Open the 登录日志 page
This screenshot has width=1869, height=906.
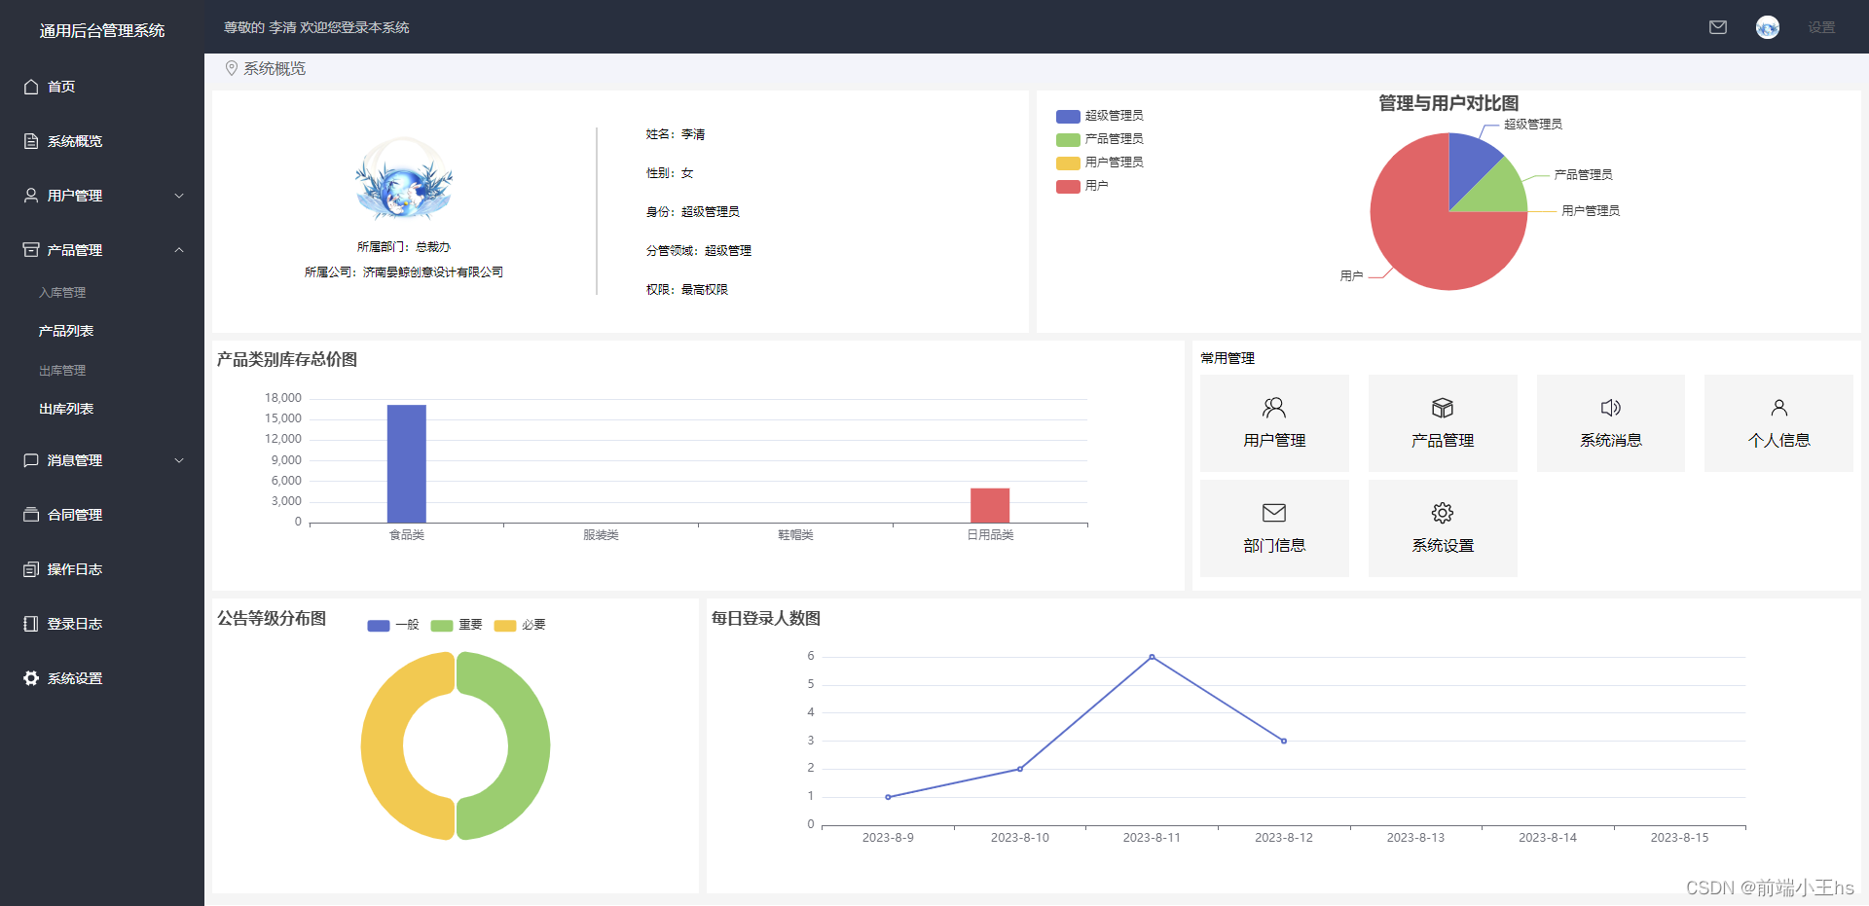pyautogui.click(x=73, y=623)
